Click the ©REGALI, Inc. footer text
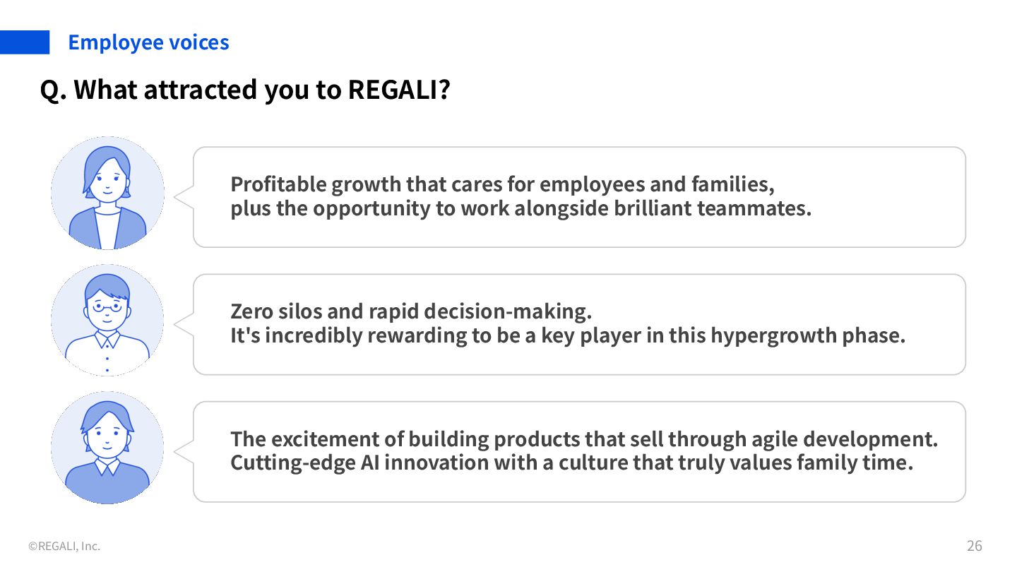 point(64,546)
